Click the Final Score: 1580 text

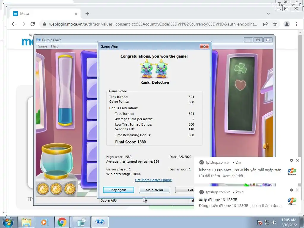[x=131, y=142]
